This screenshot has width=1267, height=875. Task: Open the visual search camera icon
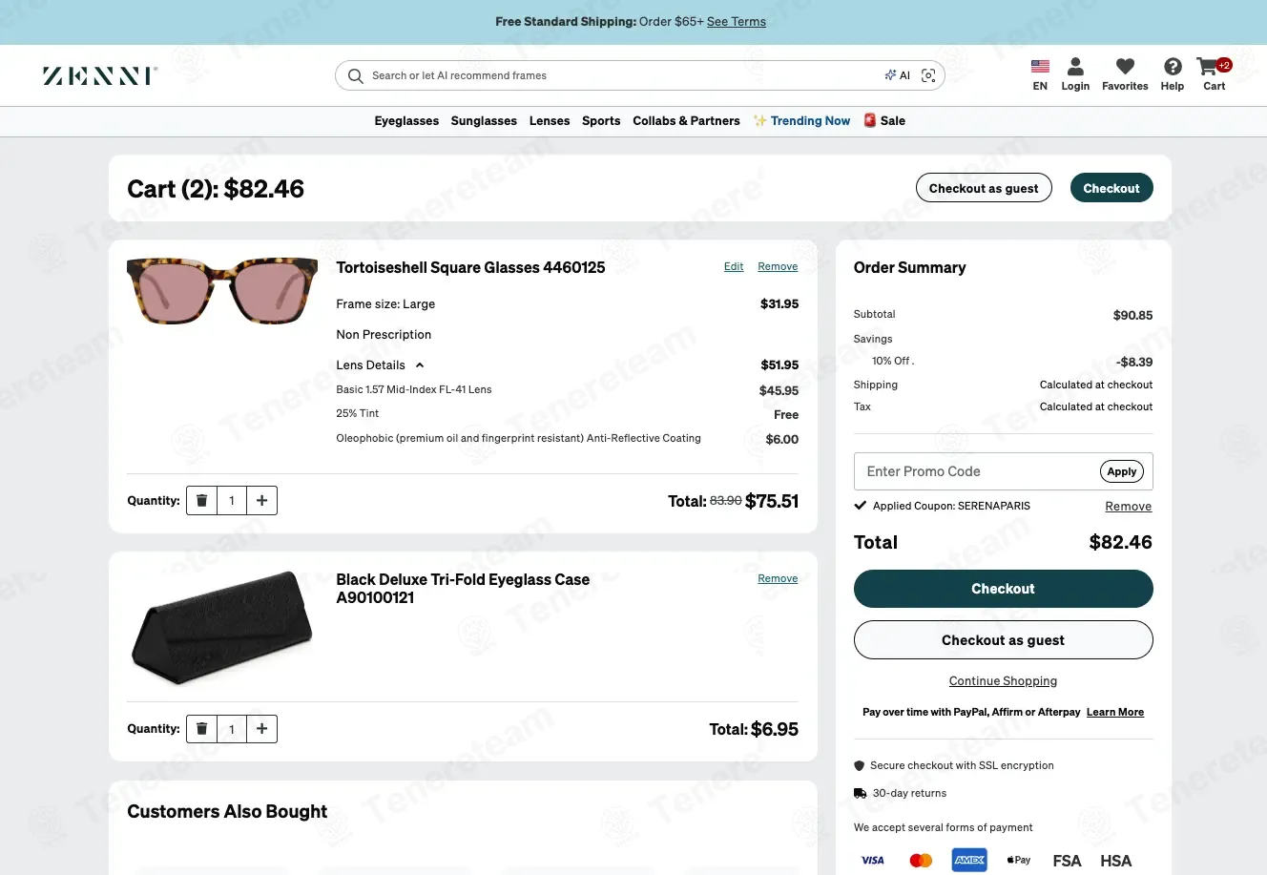928,75
